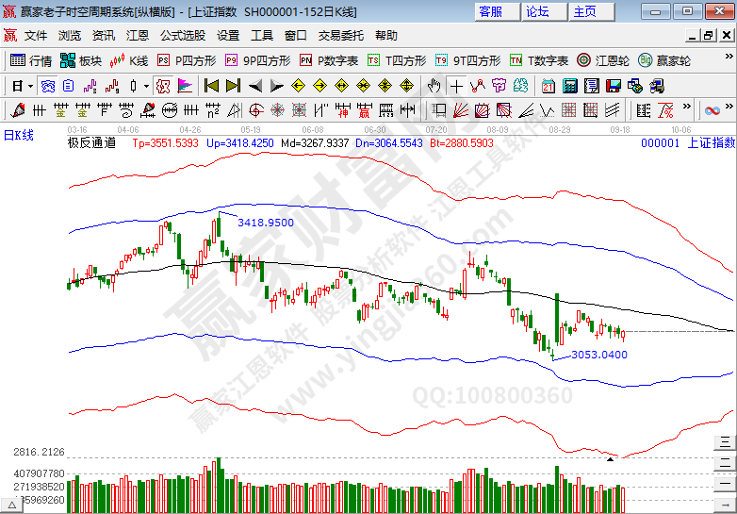Jump to first bar with skip-back icon
Image resolution: width=737 pixels, height=514 pixels.
[x=211, y=86]
